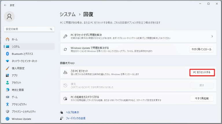222x124 pixels.
Task: Open フィードバックの送信 link
Action: 76,118
